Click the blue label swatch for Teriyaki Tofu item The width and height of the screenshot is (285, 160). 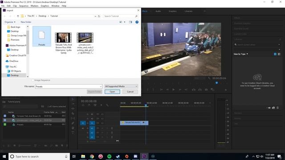[5, 116]
